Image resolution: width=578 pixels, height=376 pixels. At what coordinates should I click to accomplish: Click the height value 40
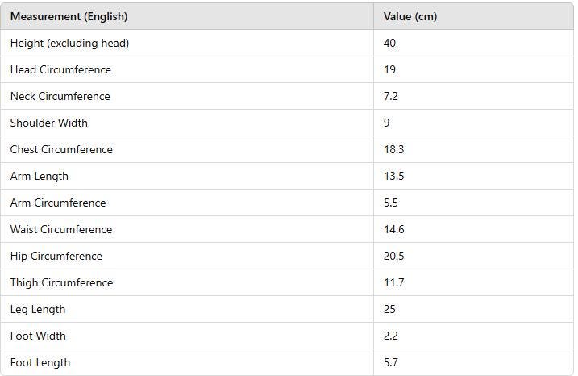[390, 43]
